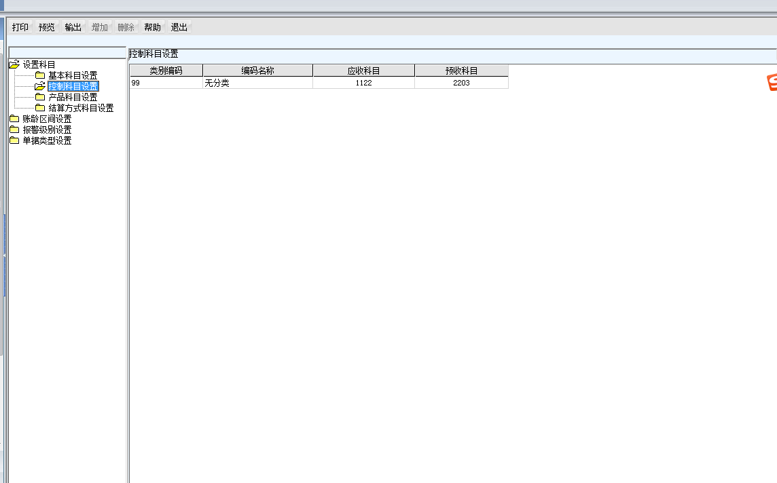Select 产品科目设置 in the tree

pos(73,97)
